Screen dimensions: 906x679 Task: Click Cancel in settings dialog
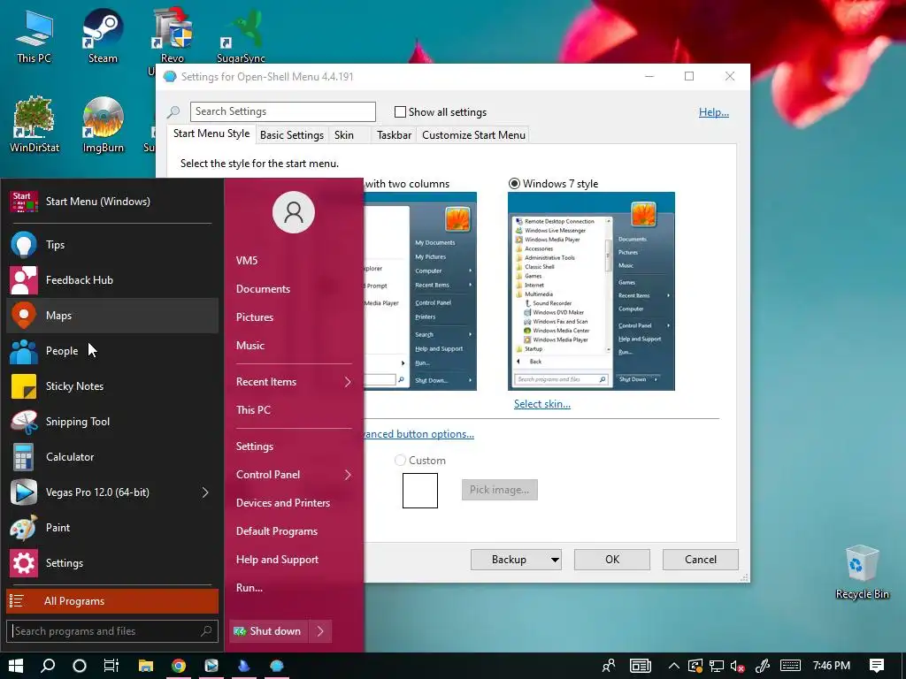(x=701, y=560)
